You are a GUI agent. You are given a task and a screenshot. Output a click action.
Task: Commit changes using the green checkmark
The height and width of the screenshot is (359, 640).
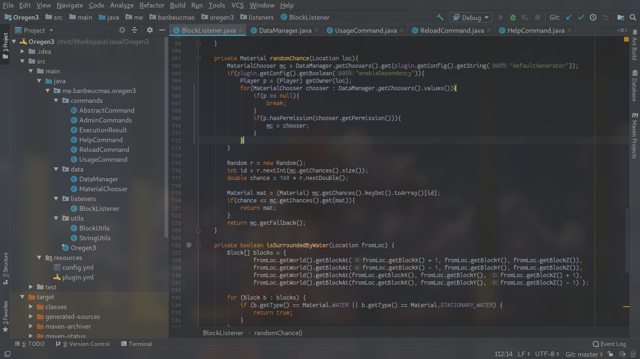pos(581,17)
